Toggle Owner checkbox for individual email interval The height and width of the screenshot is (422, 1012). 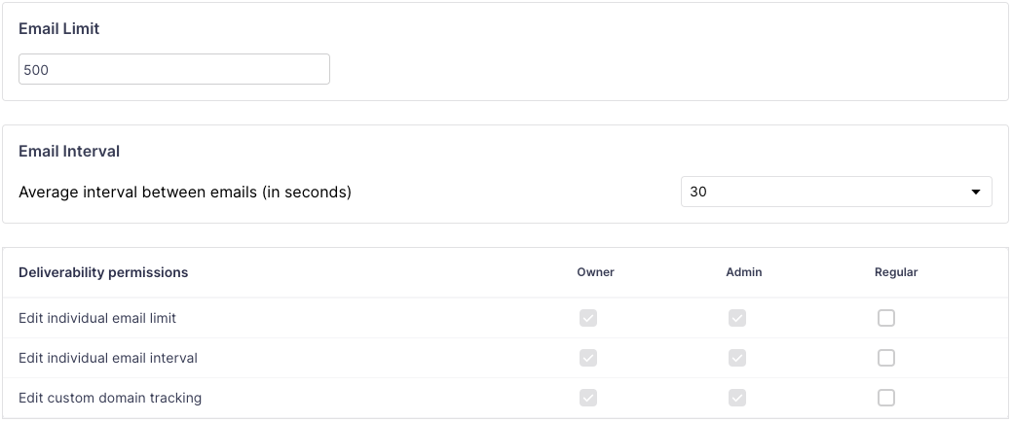pos(588,358)
